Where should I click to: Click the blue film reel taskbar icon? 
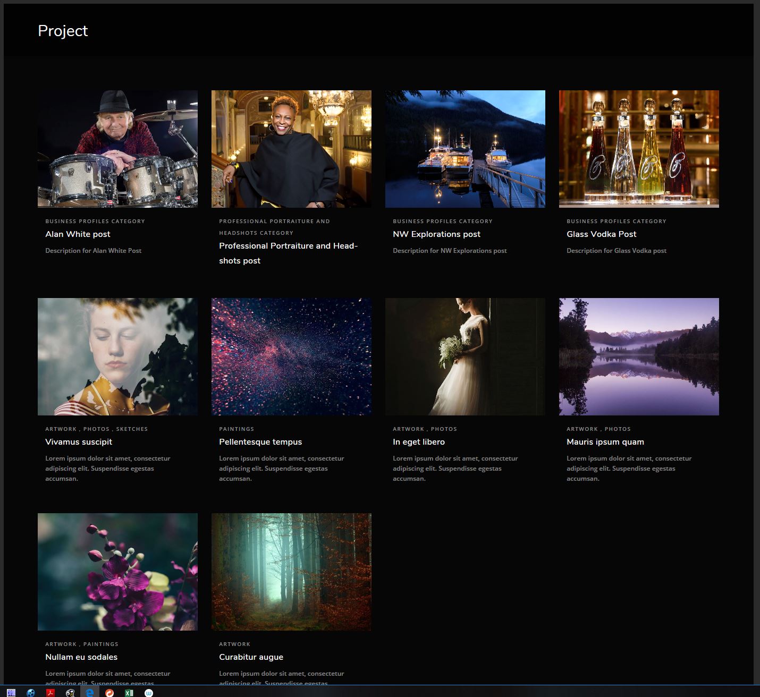31,692
